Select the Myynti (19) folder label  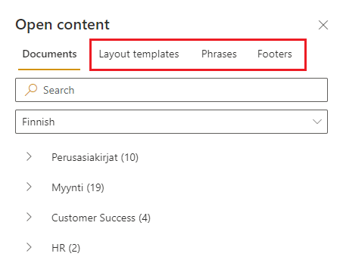point(78,187)
